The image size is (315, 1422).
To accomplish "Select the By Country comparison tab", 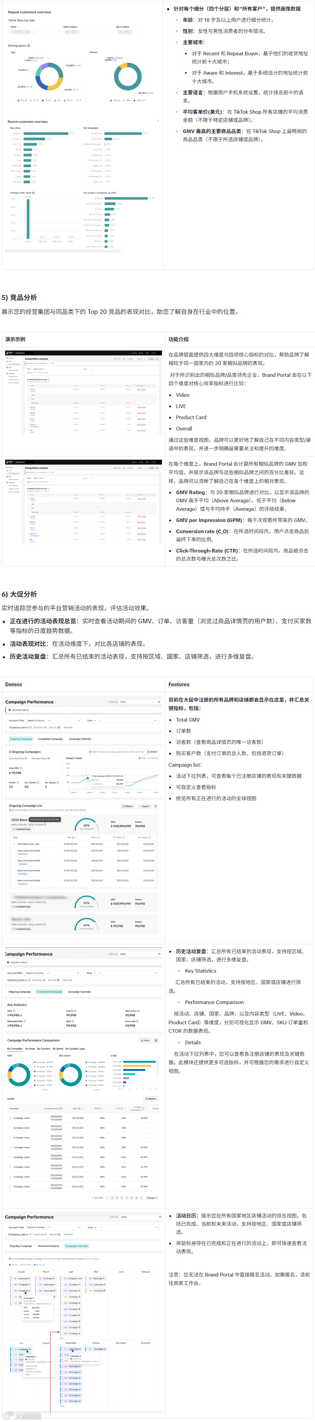I will (x=43, y=1048).
